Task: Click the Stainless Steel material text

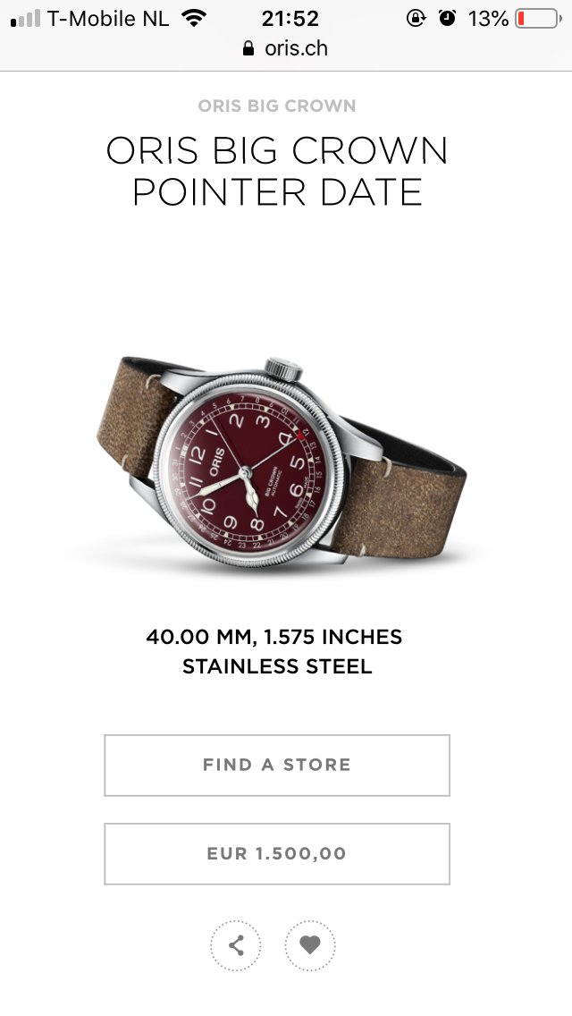Action: (277, 667)
